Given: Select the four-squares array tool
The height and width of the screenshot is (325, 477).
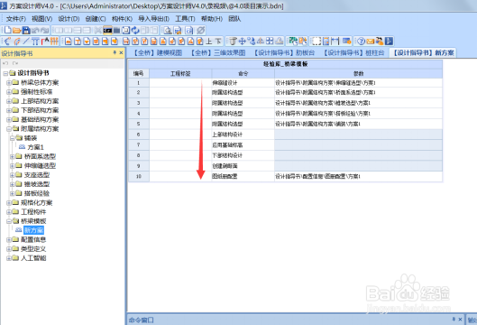Looking at the screenshot, I should click(270, 41).
